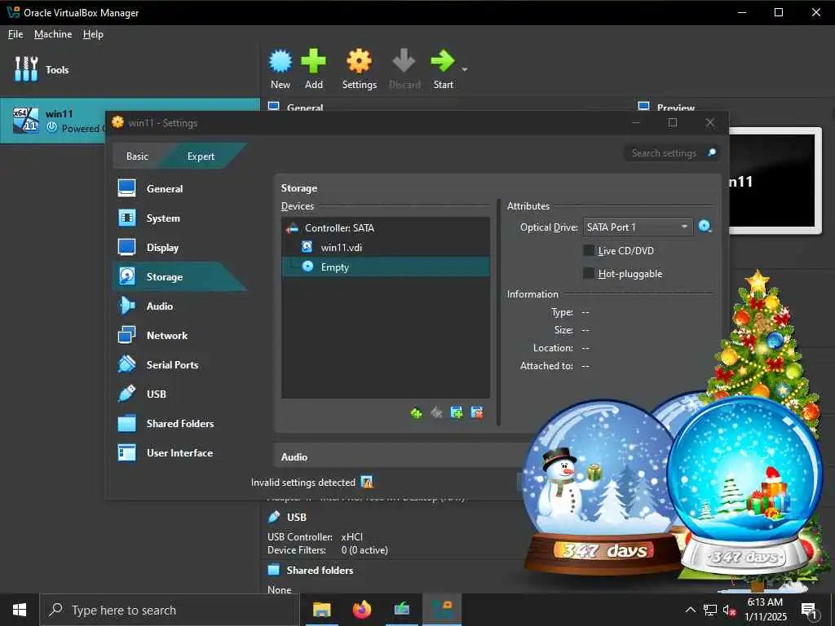
Task: Open the Help menu
Action: tap(93, 34)
